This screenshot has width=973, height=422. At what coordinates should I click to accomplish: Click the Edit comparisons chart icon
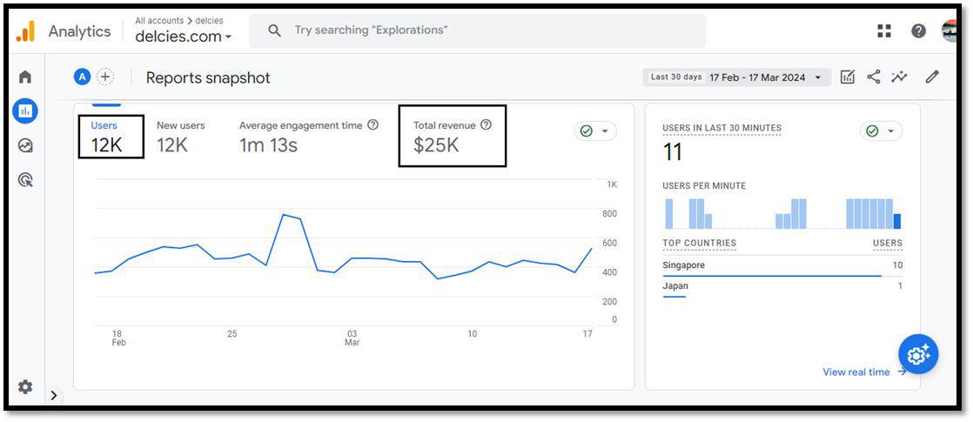pos(848,77)
